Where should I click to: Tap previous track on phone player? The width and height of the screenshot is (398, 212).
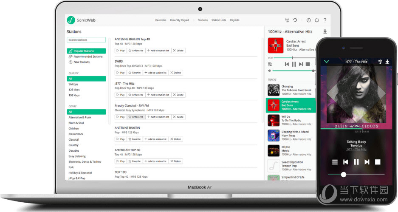346,162
